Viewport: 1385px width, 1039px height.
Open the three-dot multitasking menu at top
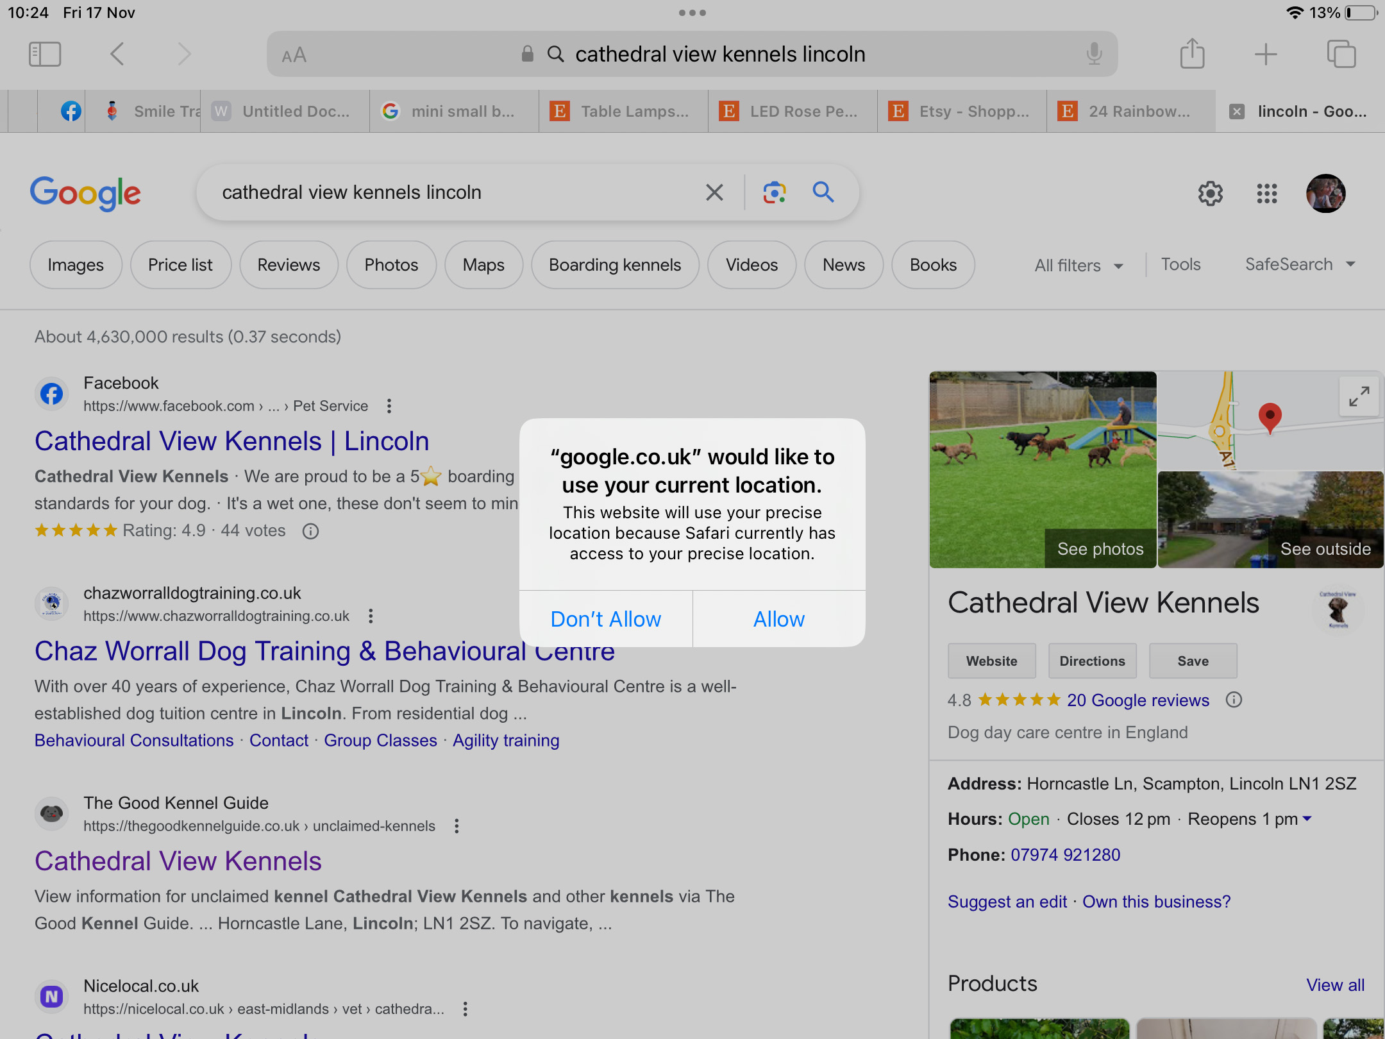692,13
